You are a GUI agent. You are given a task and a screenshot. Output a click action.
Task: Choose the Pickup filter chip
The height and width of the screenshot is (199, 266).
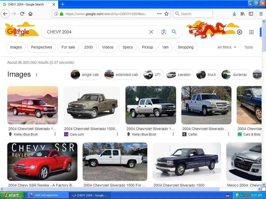coord(148,47)
